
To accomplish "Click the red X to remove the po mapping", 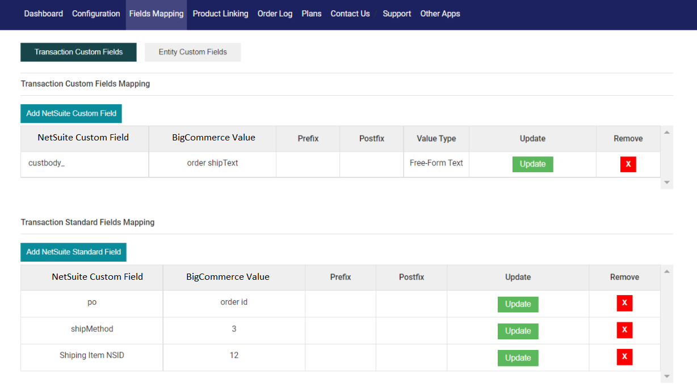I will tap(624, 303).
